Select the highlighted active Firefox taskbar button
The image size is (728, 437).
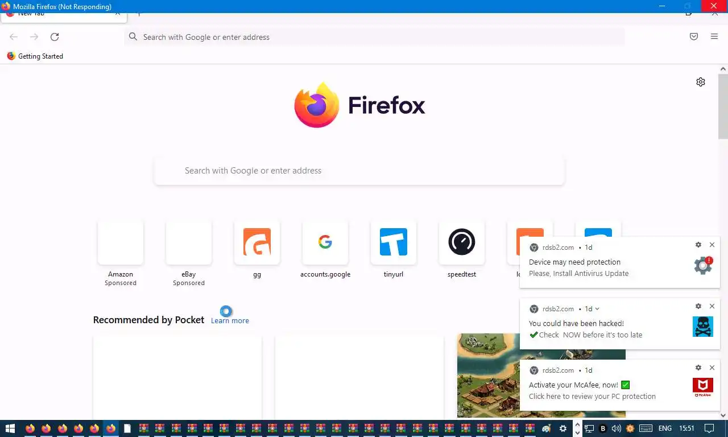111,428
